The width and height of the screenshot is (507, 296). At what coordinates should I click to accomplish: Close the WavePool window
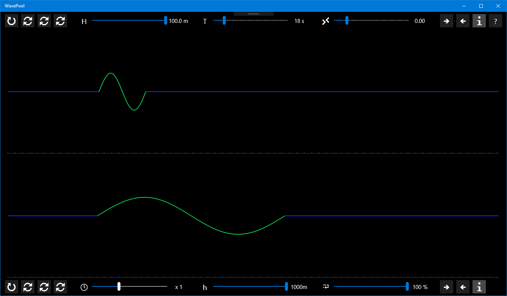pos(498,6)
